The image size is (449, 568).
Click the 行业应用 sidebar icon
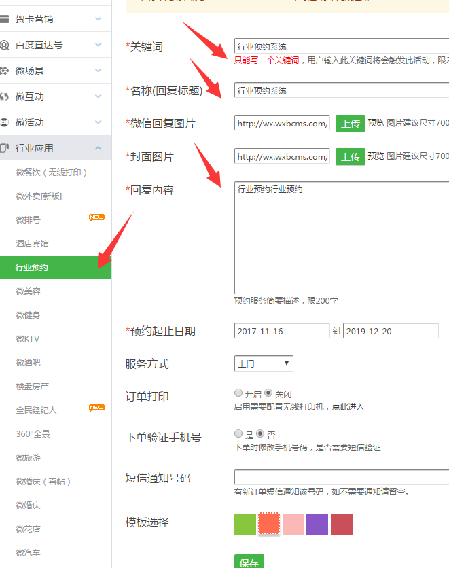4,148
